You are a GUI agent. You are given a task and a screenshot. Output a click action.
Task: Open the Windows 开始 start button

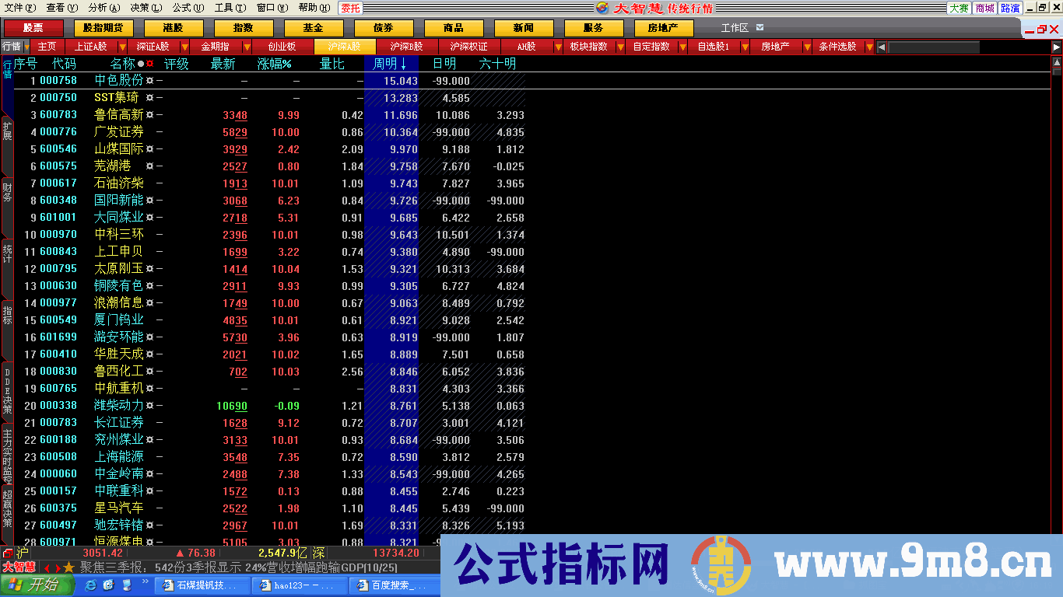click(37, 585)
